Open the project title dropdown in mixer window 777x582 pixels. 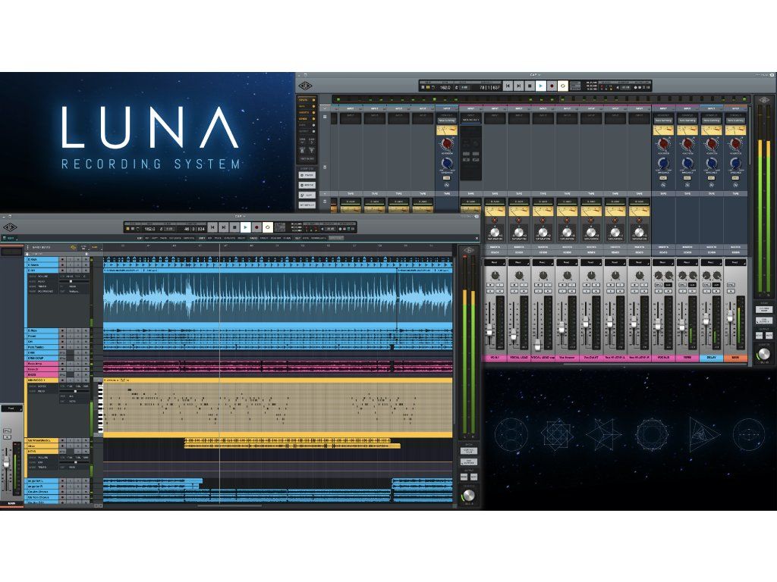point(534,75)
